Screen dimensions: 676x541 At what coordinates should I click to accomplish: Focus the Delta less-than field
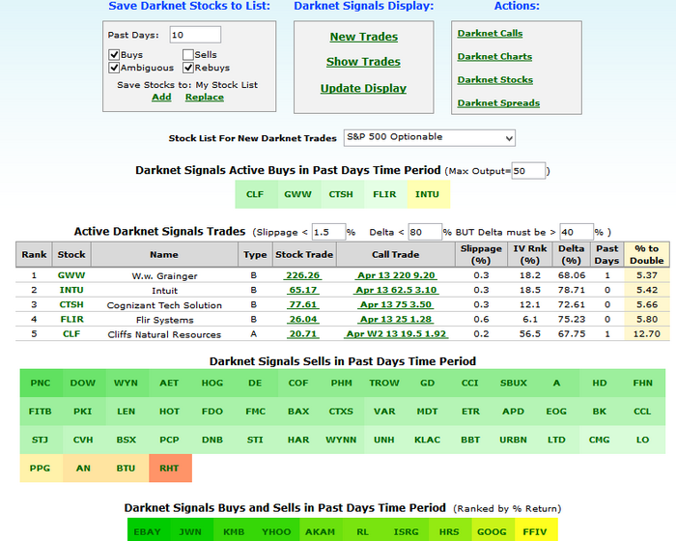coord(425,232)
